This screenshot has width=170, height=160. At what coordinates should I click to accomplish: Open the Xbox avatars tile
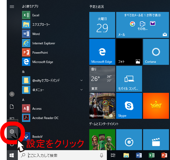102,140
